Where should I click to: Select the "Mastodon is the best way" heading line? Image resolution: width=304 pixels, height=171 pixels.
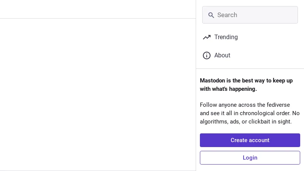(x=246, y=81)
